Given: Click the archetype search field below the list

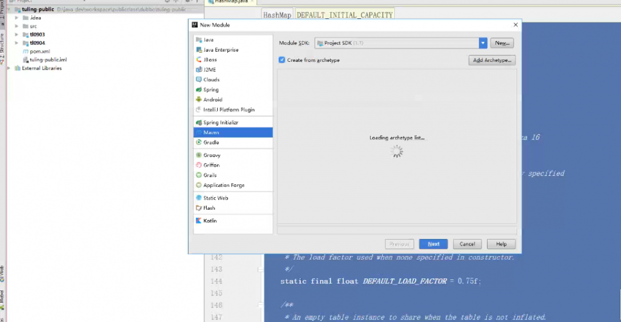Looking at the screenshot, I should tap(397, 230).
